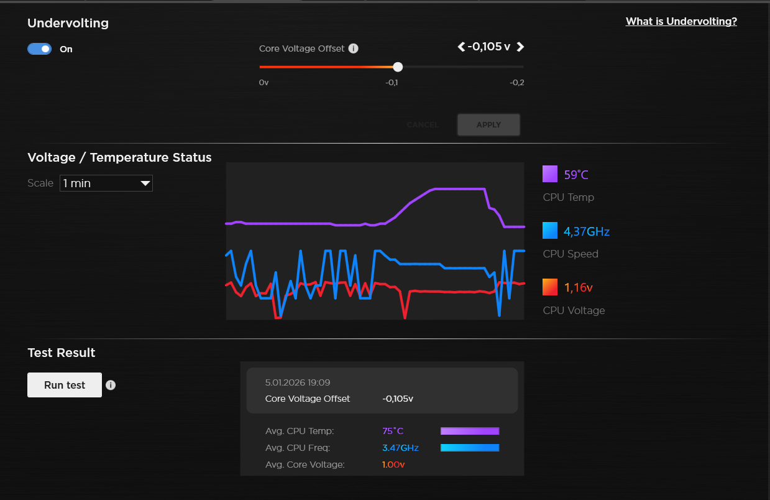This screenshot has height=500, width=770.
Task: Click the Core Voltage Offset slider handle
Action: [x=398, y=67]
